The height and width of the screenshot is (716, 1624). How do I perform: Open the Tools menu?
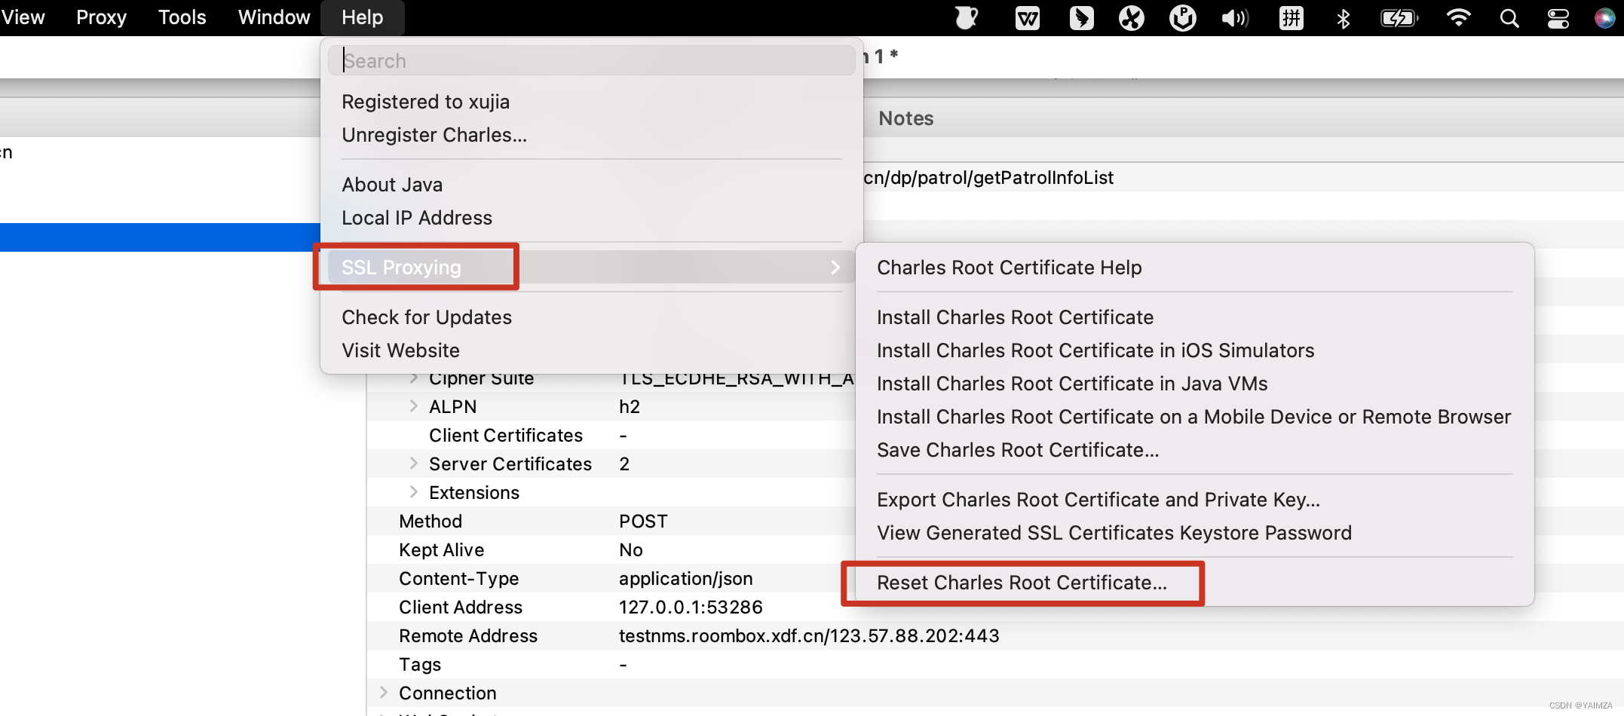(182, 17)
